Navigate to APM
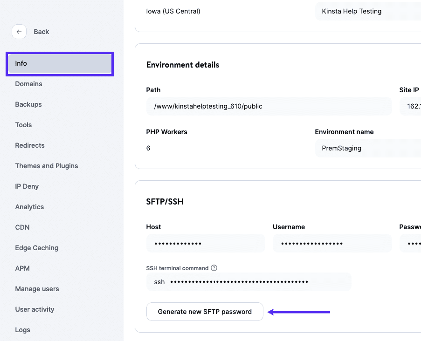Viewport: 421px width, 341px height. (x=21, y=268)
